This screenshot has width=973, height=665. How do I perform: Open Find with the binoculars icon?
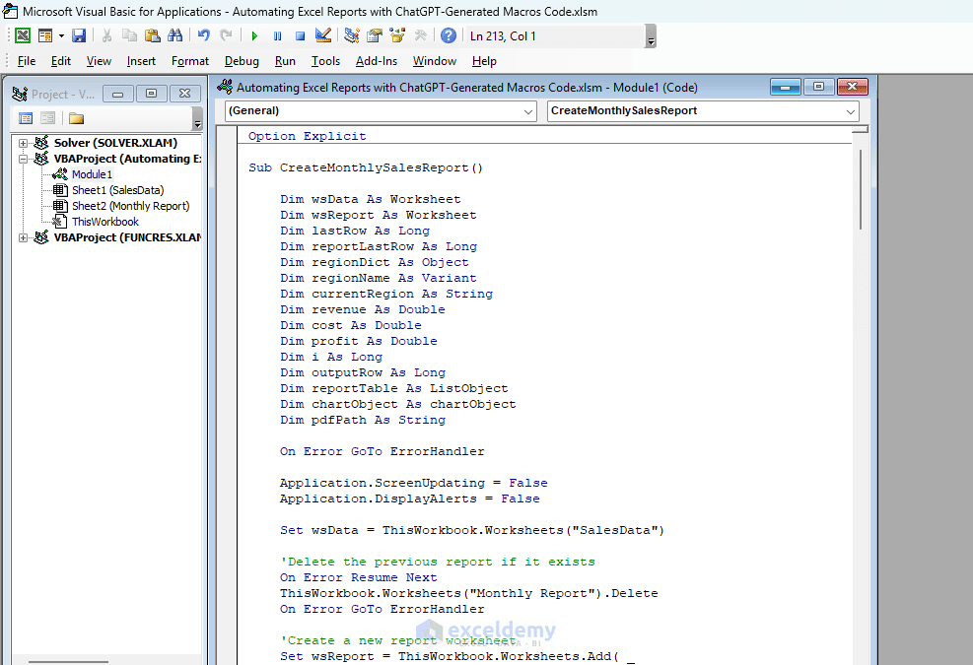[x=175, y=36]
